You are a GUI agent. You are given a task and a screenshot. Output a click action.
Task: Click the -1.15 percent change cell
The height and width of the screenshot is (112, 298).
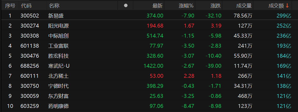tap(187, 36)
